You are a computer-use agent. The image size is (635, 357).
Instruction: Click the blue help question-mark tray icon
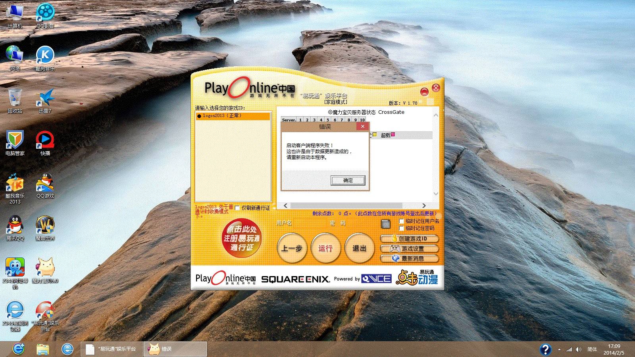coord(546,349)
